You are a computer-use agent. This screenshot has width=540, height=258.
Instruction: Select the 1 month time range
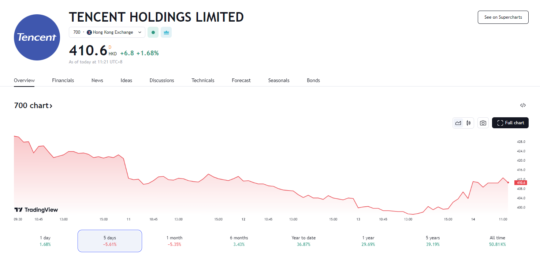(x=174, y=241)
